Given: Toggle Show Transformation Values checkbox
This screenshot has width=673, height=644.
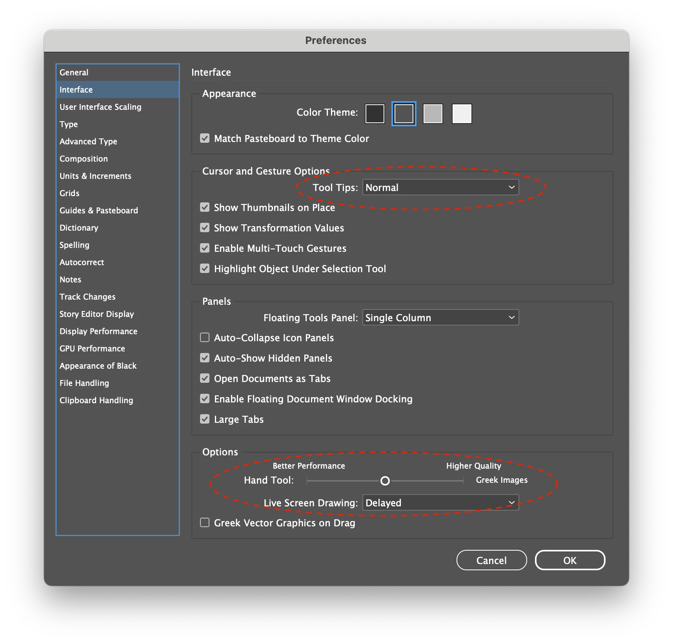Looking at the screenshot, I should click(x=205, y=227).
